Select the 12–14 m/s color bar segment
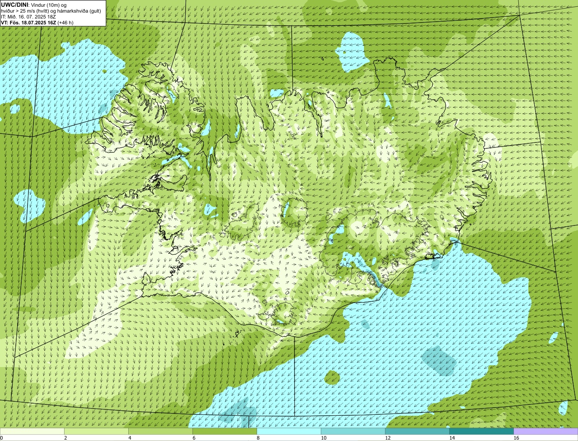The width and height of the screenshot is (578, 441). tap(417, 431)
